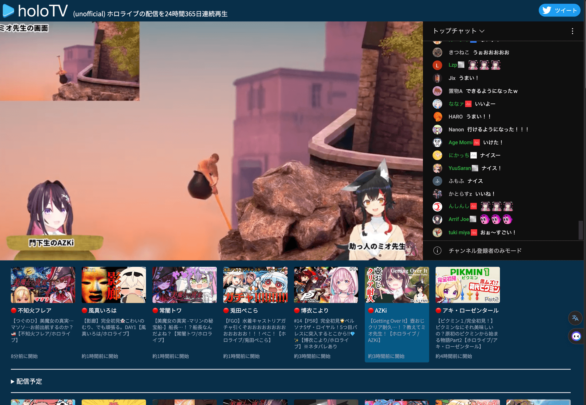Open AZKi Getting Over It thumbnail

[397, 285]
